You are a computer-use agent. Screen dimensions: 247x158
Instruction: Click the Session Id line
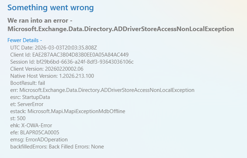72,62
